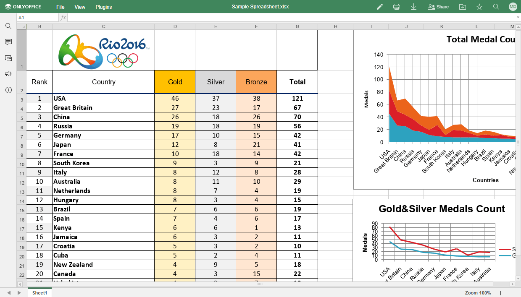The height and width of the screenshot is (297, 521).
Task: Select column D header
Action: pyautogui.click(x=175, y=26)
